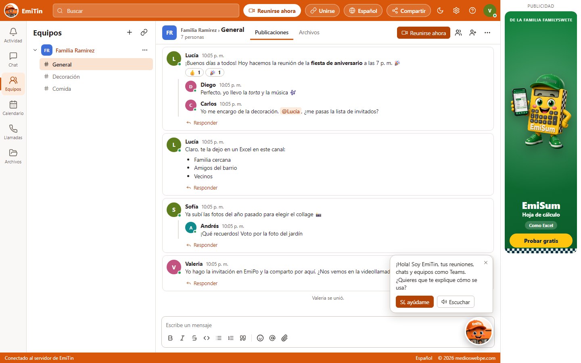Click the Sí, ayúdame button
581x363 pixels.
[415, 302]
